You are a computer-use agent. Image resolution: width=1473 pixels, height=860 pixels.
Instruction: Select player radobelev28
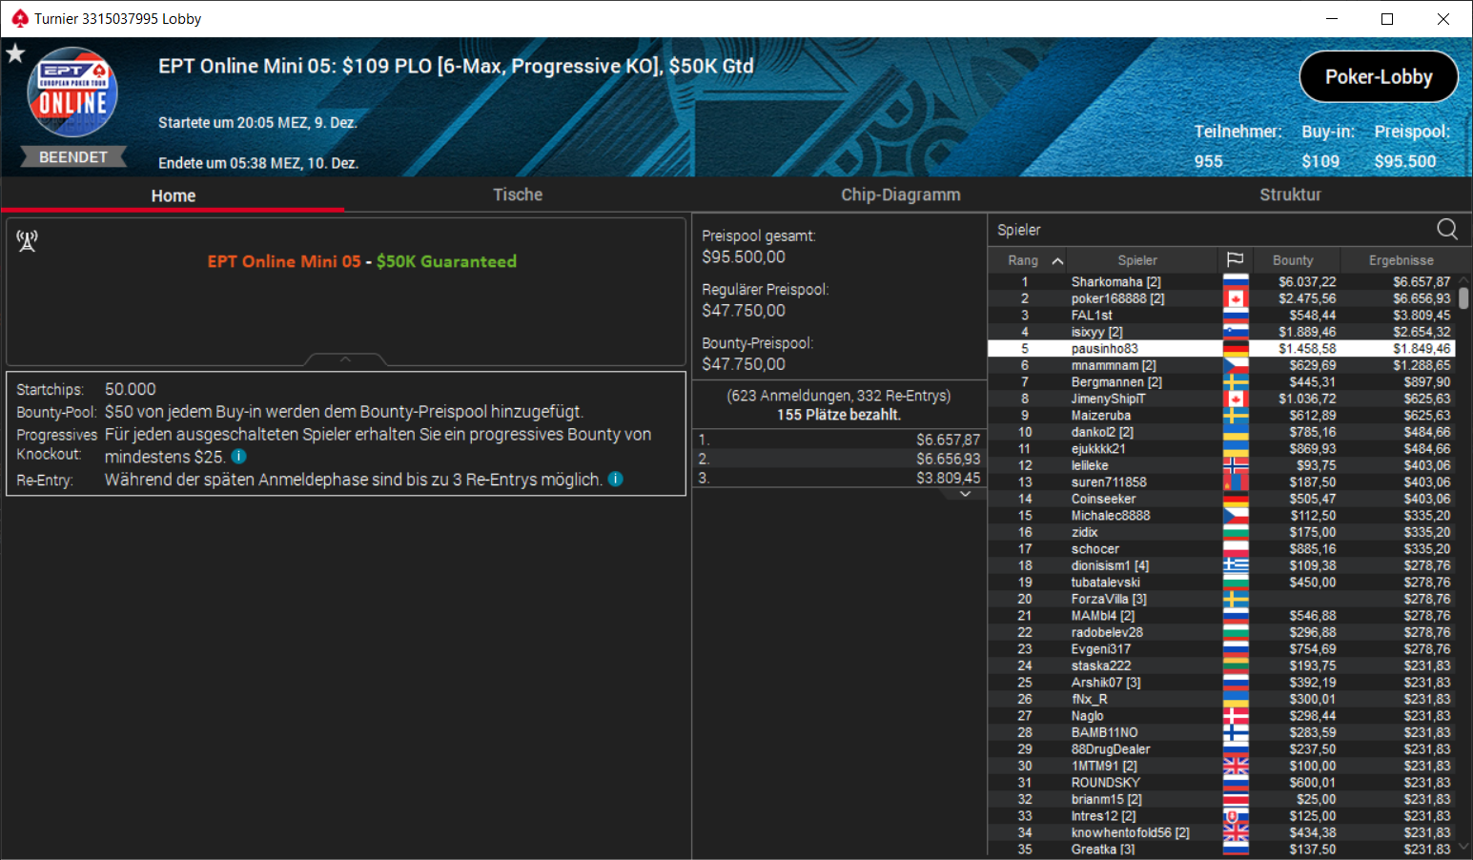(1221, 632)
